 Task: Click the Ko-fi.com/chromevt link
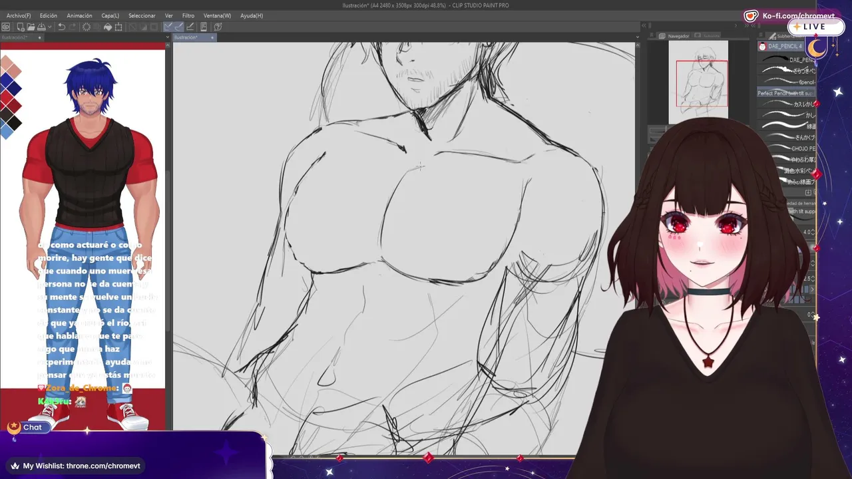click(799, 16)
